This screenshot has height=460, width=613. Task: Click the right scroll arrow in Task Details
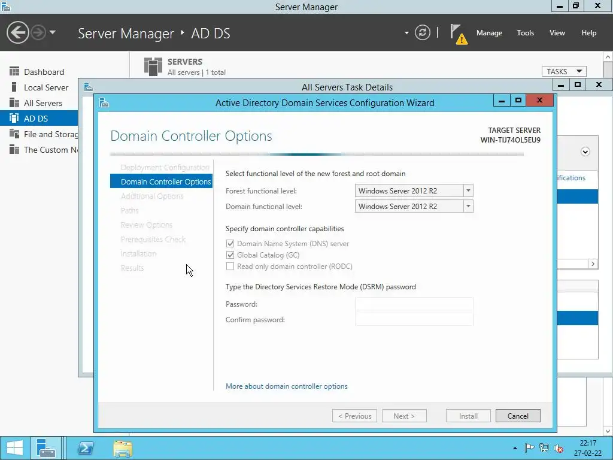[x=593, y=264]
